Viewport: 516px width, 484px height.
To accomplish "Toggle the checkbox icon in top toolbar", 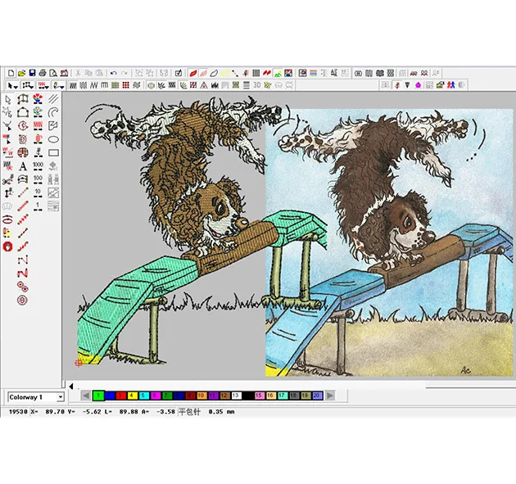I will (179, 73).
